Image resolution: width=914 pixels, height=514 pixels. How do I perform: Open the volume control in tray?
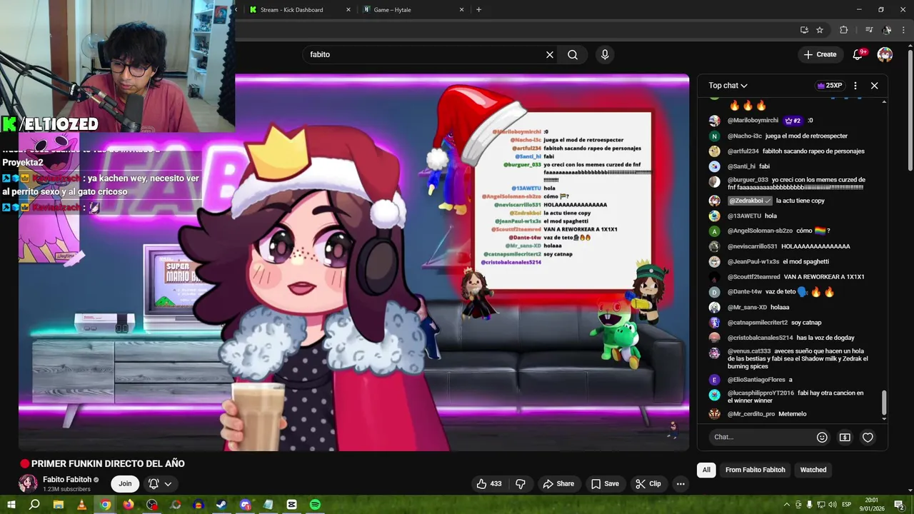pos(832,505)
